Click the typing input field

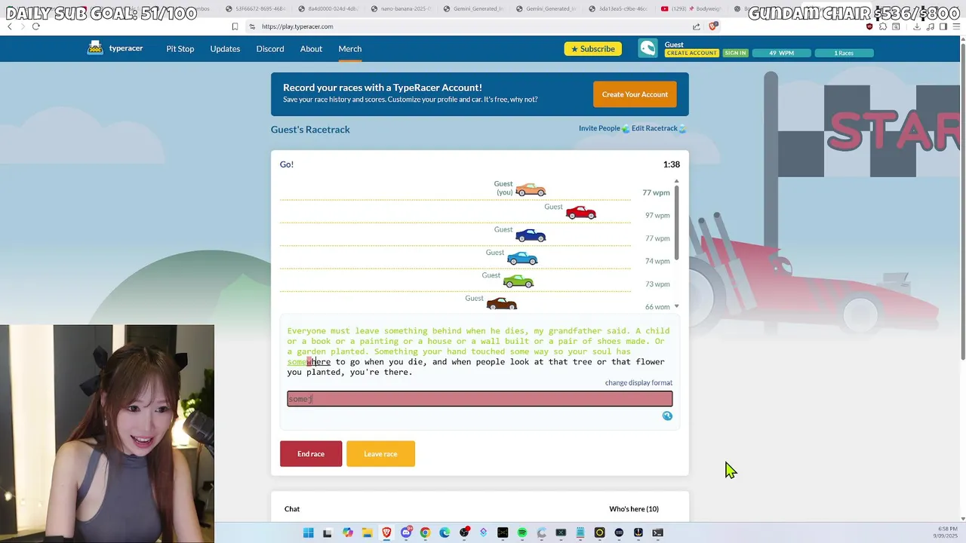click(x=480, y=399)
